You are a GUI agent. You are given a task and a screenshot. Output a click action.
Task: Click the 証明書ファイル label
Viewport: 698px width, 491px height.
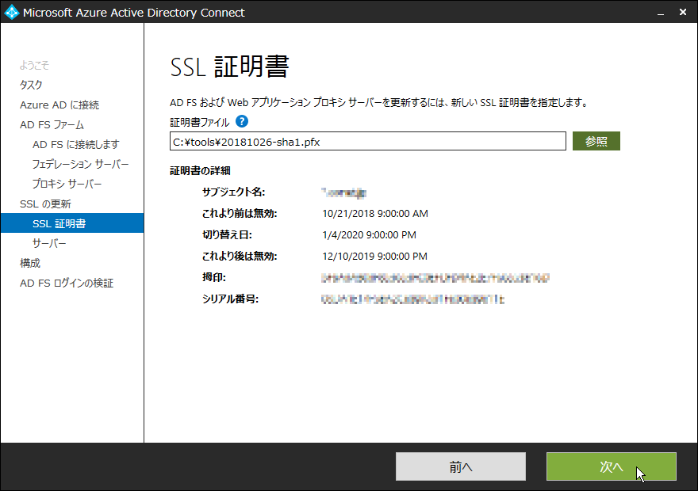199,122
